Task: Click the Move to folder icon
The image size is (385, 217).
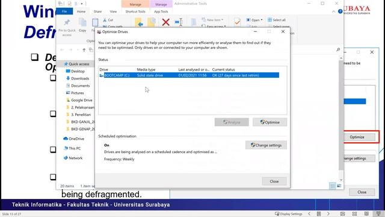Action: tap(139, 23)
